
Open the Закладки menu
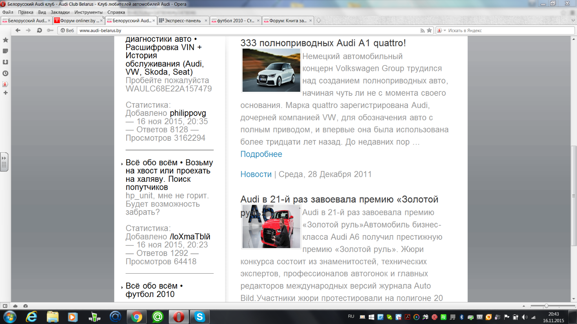click(60, 12)
